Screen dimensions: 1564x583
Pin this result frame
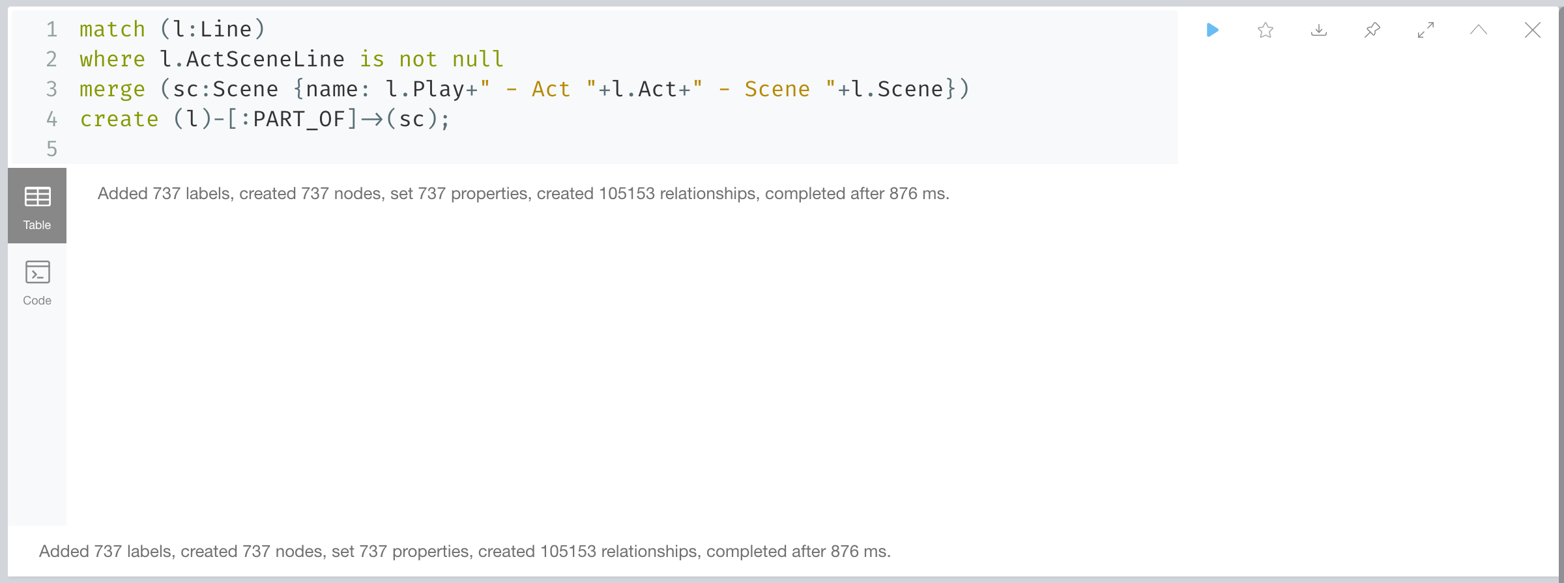pyautogui.click(x=1372, y=30)
